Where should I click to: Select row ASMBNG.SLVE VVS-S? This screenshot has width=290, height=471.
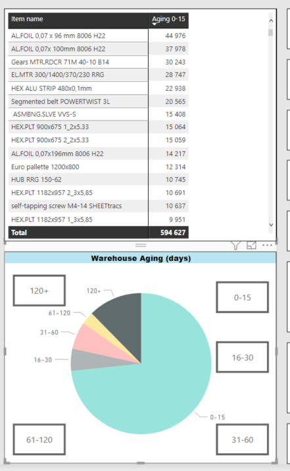tap(99, 114)
